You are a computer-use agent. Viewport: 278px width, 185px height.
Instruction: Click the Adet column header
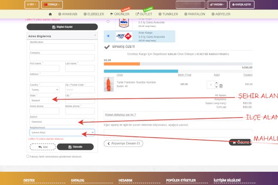[x=217, y=75]
